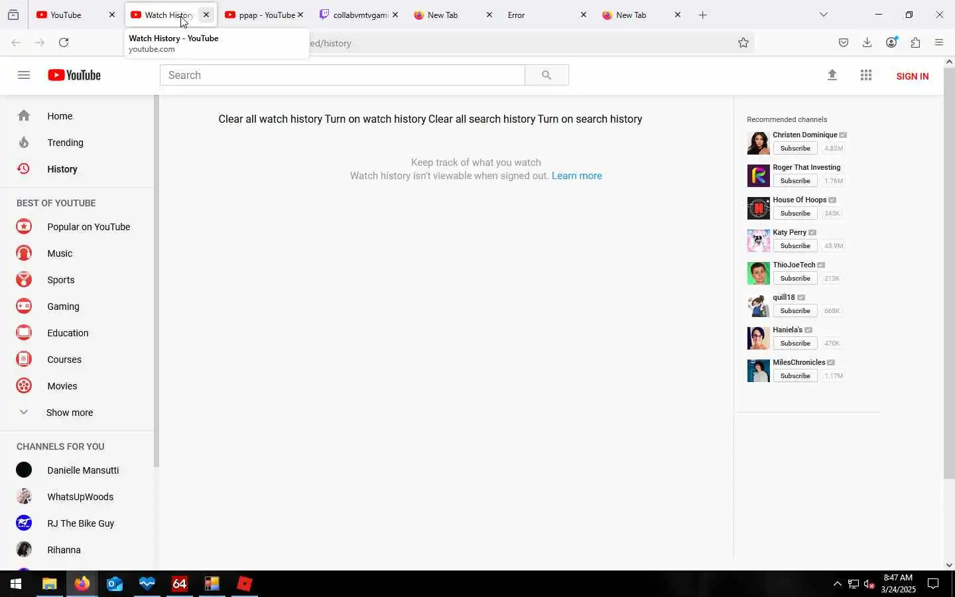Open the Windows notification center

click(933, 584)
